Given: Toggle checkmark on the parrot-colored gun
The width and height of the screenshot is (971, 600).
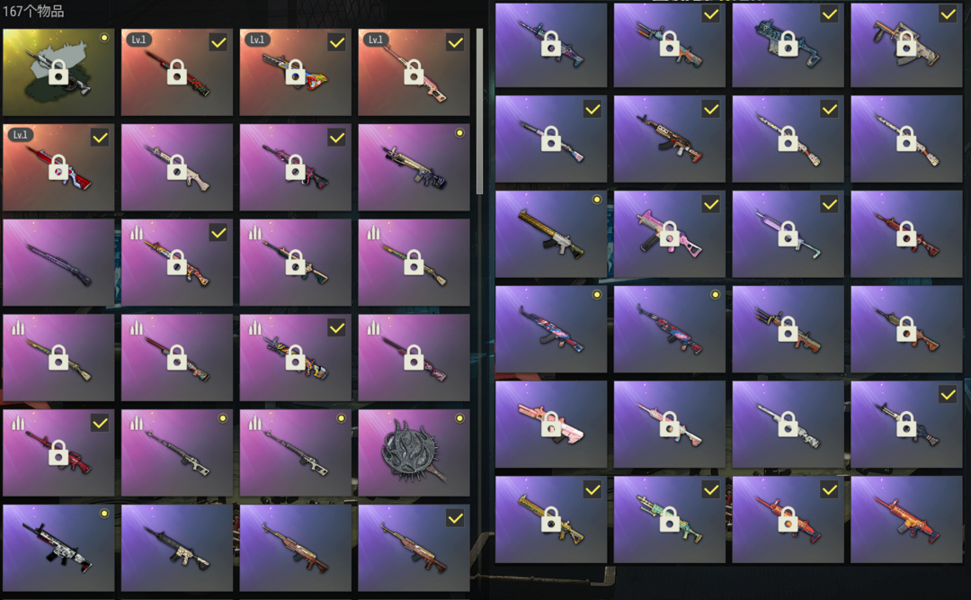Looking at the screenshot, I should pyautogui.click(x=337, y=43).
